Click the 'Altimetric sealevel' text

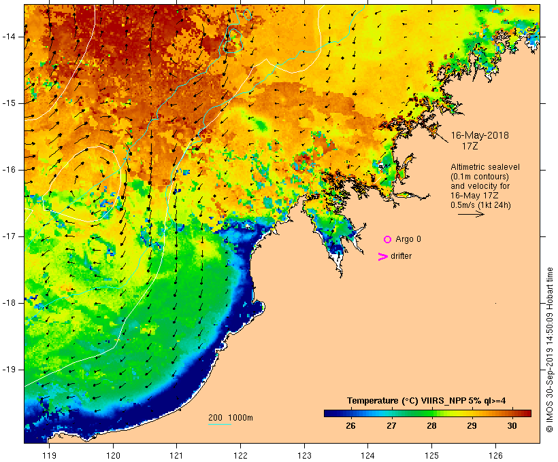pos(485,167)
